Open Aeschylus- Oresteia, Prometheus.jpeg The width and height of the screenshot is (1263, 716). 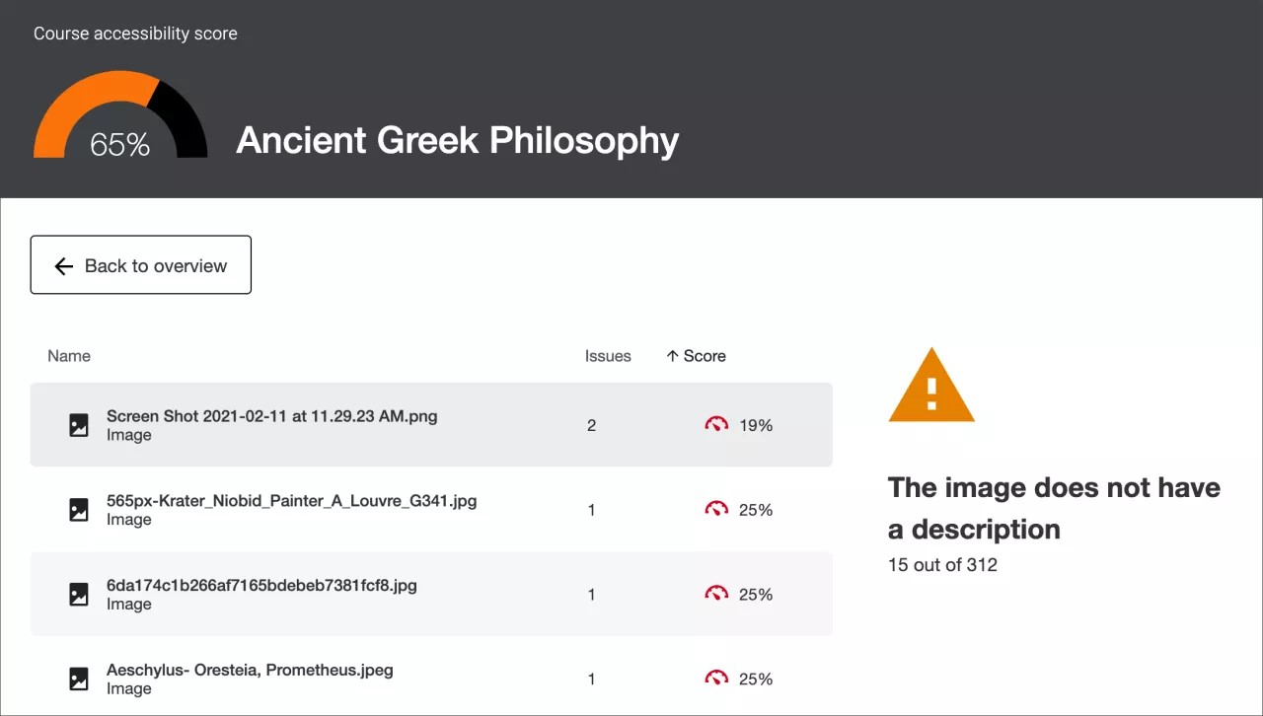point(250,670)
